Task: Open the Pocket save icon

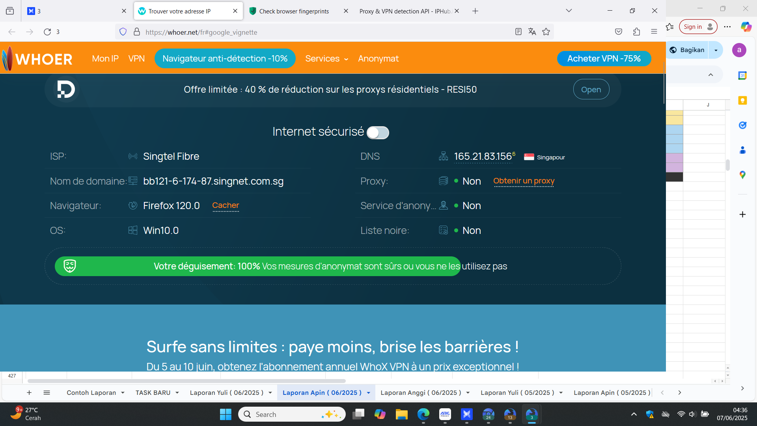Action: (619, 32)
